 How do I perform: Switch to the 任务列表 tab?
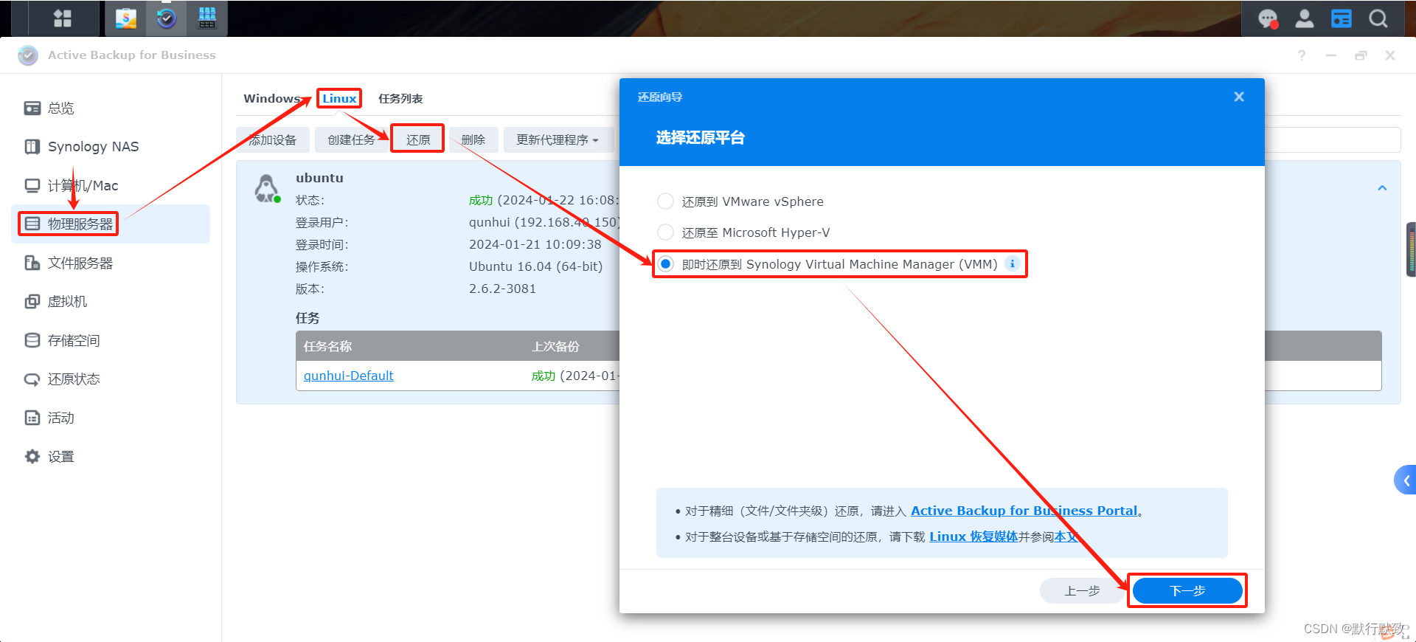[400, 98]
